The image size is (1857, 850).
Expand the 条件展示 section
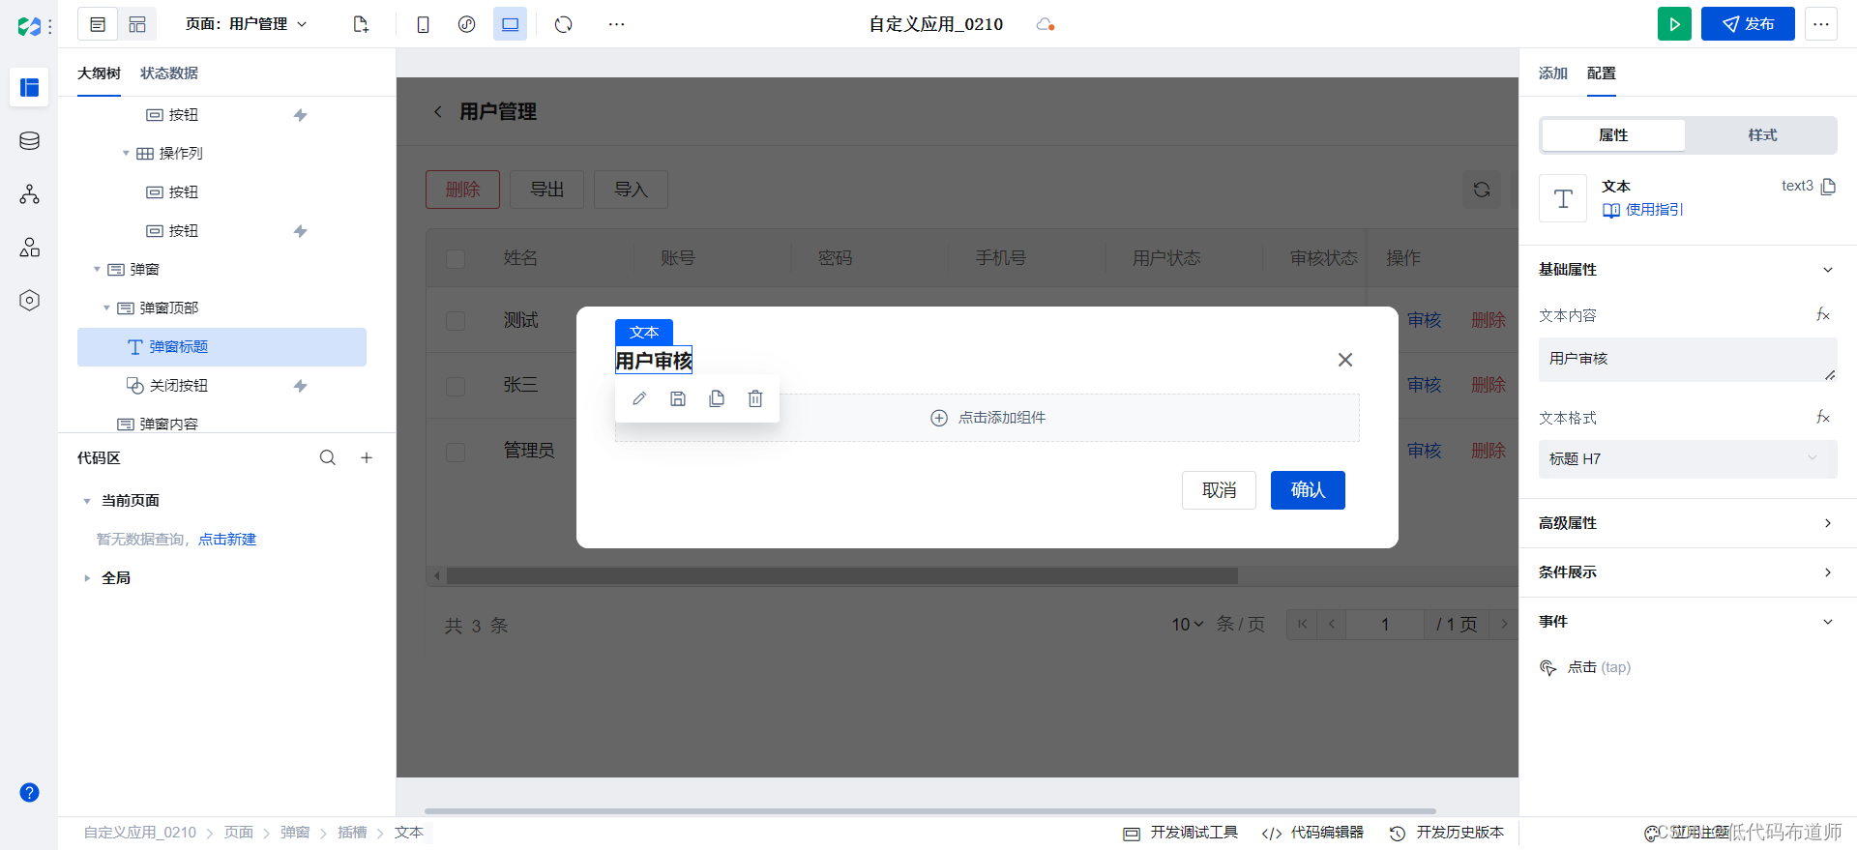tap(1688, 572)
